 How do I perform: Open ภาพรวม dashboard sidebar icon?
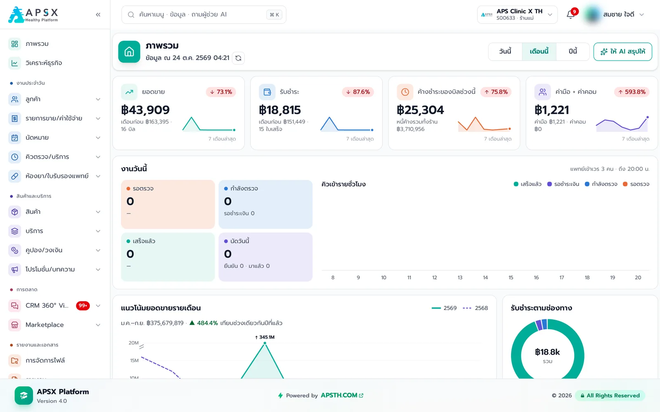pos(14,44)
